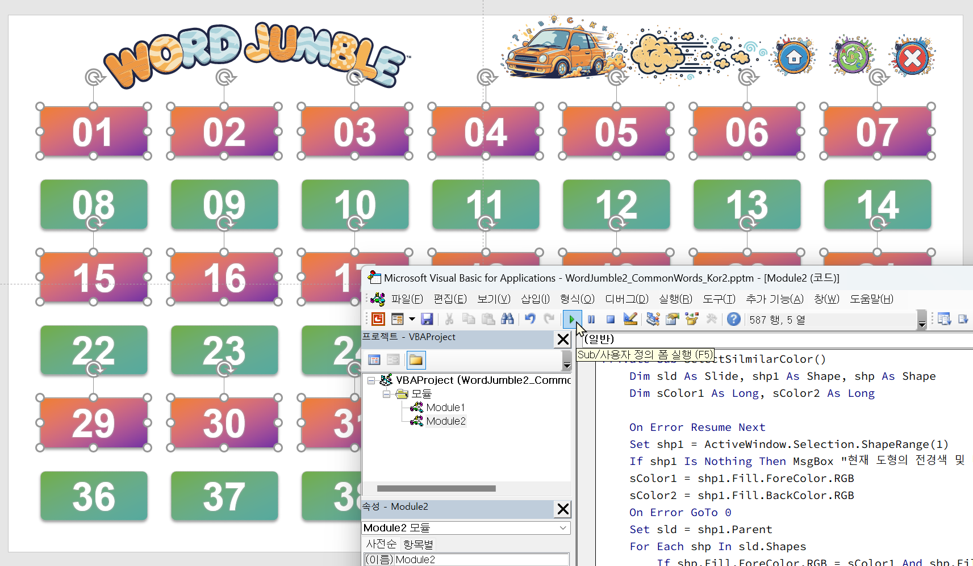Select the 30 number tile
Image resolution: width=973 pixels, height=566 pixels.
click(224, 423)
